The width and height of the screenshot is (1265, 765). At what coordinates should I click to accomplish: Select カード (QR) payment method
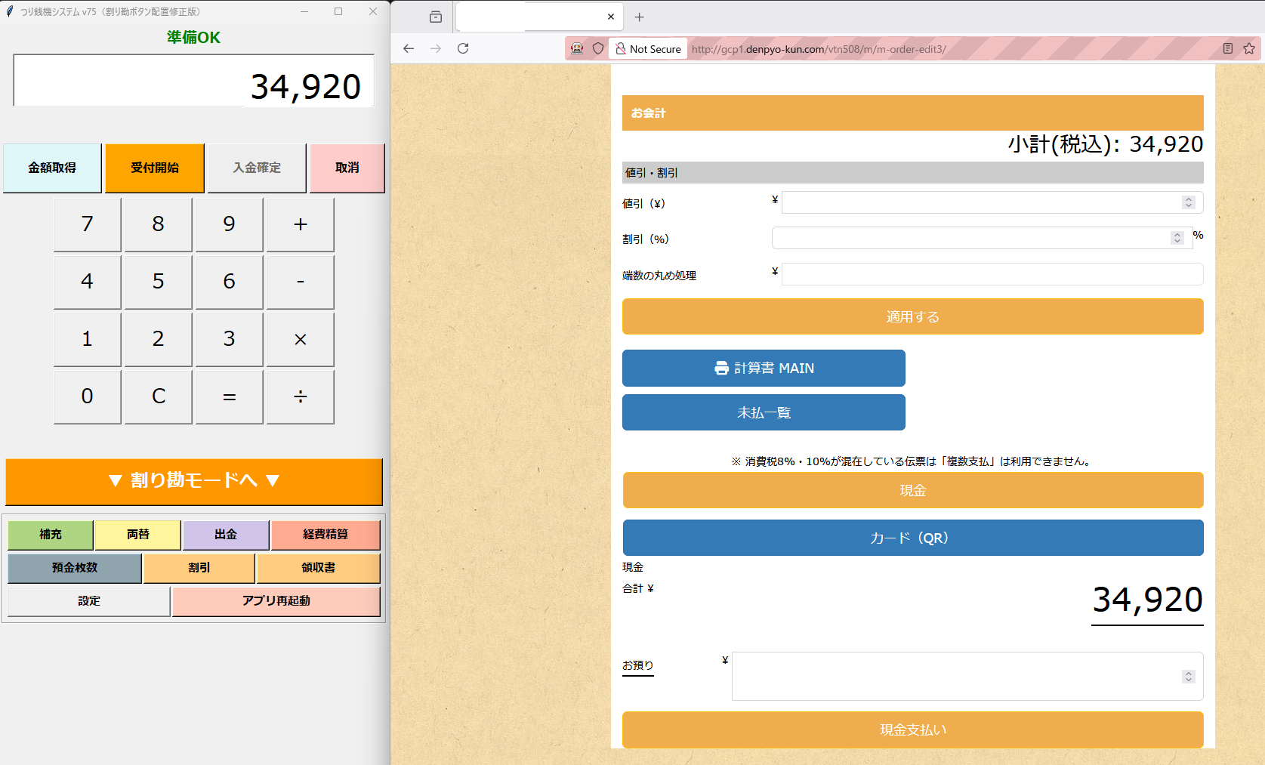(x=912, y=538)
